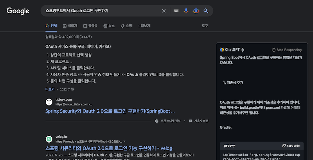
Task: Click the Gradle: label in ChatGPT panel
Action: (226, 127)
